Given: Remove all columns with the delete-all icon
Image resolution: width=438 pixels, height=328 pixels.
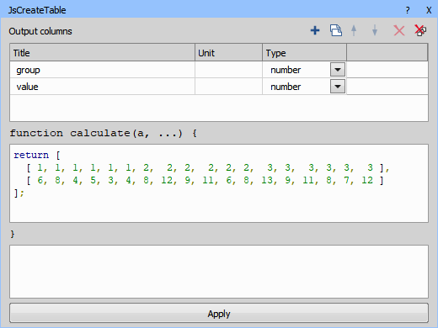Looking at the screenshot, I should pyautogui.click(x=420, y=30).
